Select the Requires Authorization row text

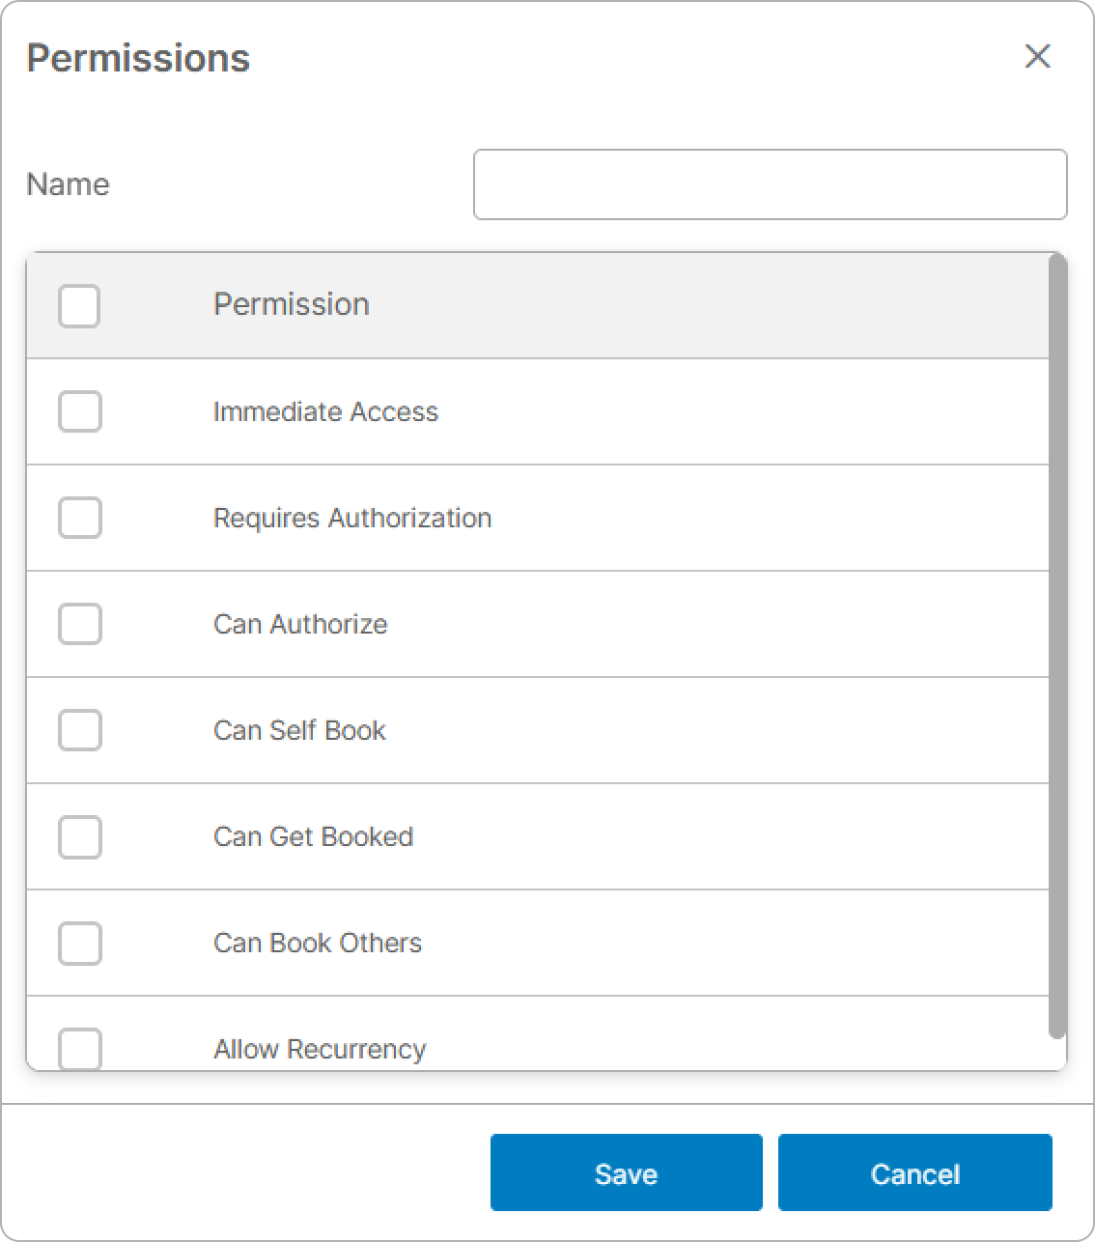pyautogui.click(x=352, y=518)
